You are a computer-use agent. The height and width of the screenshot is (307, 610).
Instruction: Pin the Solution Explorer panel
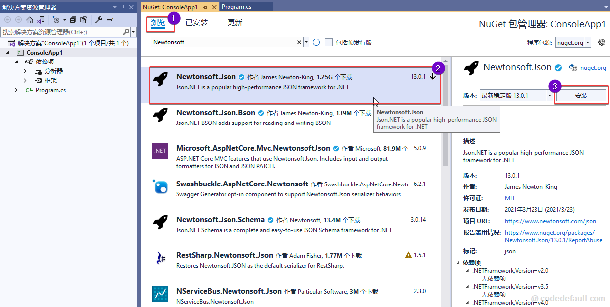coord(123,7)
